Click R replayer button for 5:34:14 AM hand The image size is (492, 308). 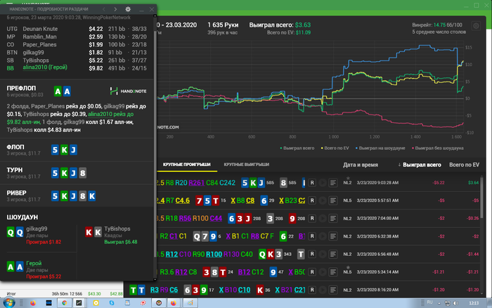pyautogui.click(x=312, y=272)
